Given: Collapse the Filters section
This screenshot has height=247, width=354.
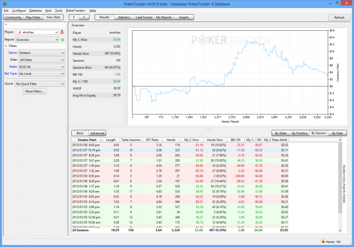Looking at the screenshot, I should (x=6, y=46).
